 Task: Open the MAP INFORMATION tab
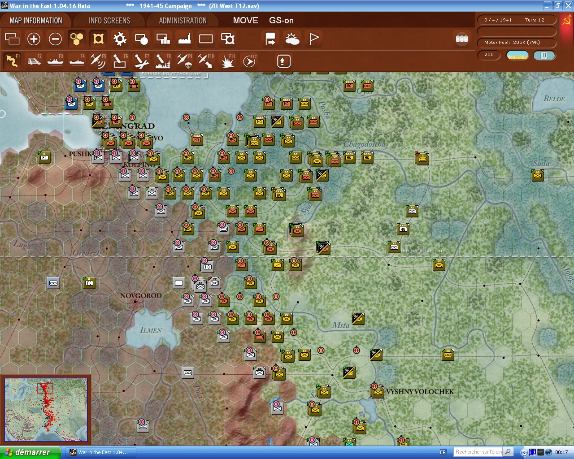tap(36, 21)
